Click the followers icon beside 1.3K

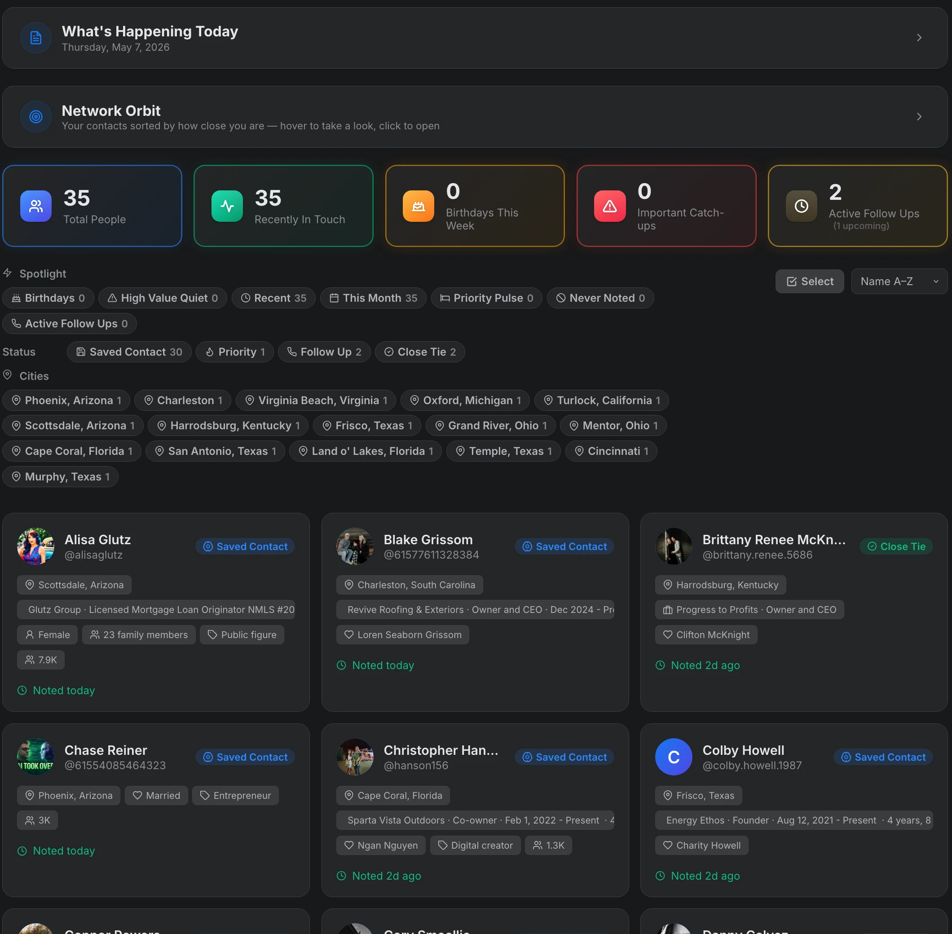[x=538, y=845]
